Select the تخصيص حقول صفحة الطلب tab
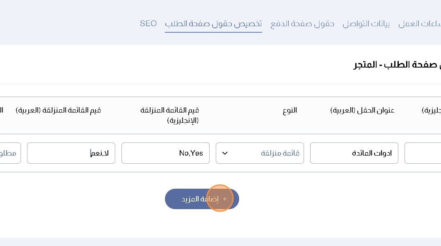The image size is (441, 246). coord(213,24)
